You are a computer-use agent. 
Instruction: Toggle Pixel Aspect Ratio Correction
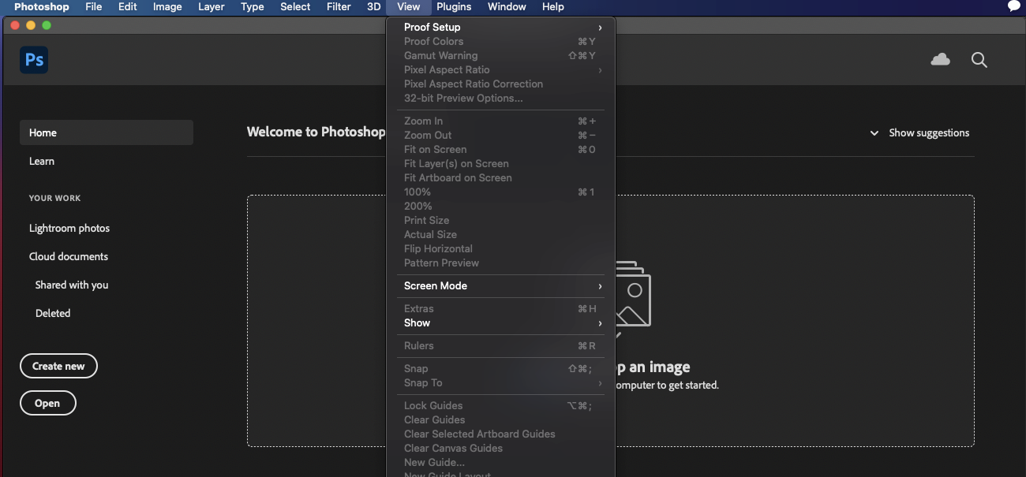tap(500, 84)
